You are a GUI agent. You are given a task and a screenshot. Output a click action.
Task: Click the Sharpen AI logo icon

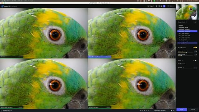[x=2, y=6]
